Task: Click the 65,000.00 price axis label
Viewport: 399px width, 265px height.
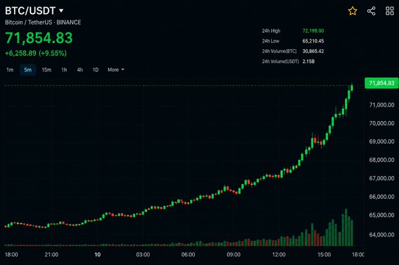Action: [381, 215]
